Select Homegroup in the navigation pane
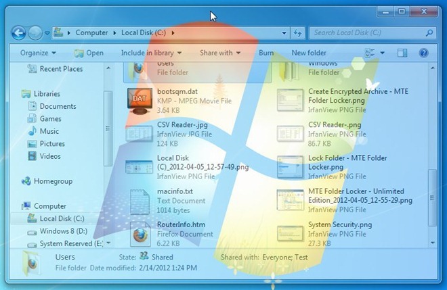This screenshot has height=290, width=447. coord(47,181)
